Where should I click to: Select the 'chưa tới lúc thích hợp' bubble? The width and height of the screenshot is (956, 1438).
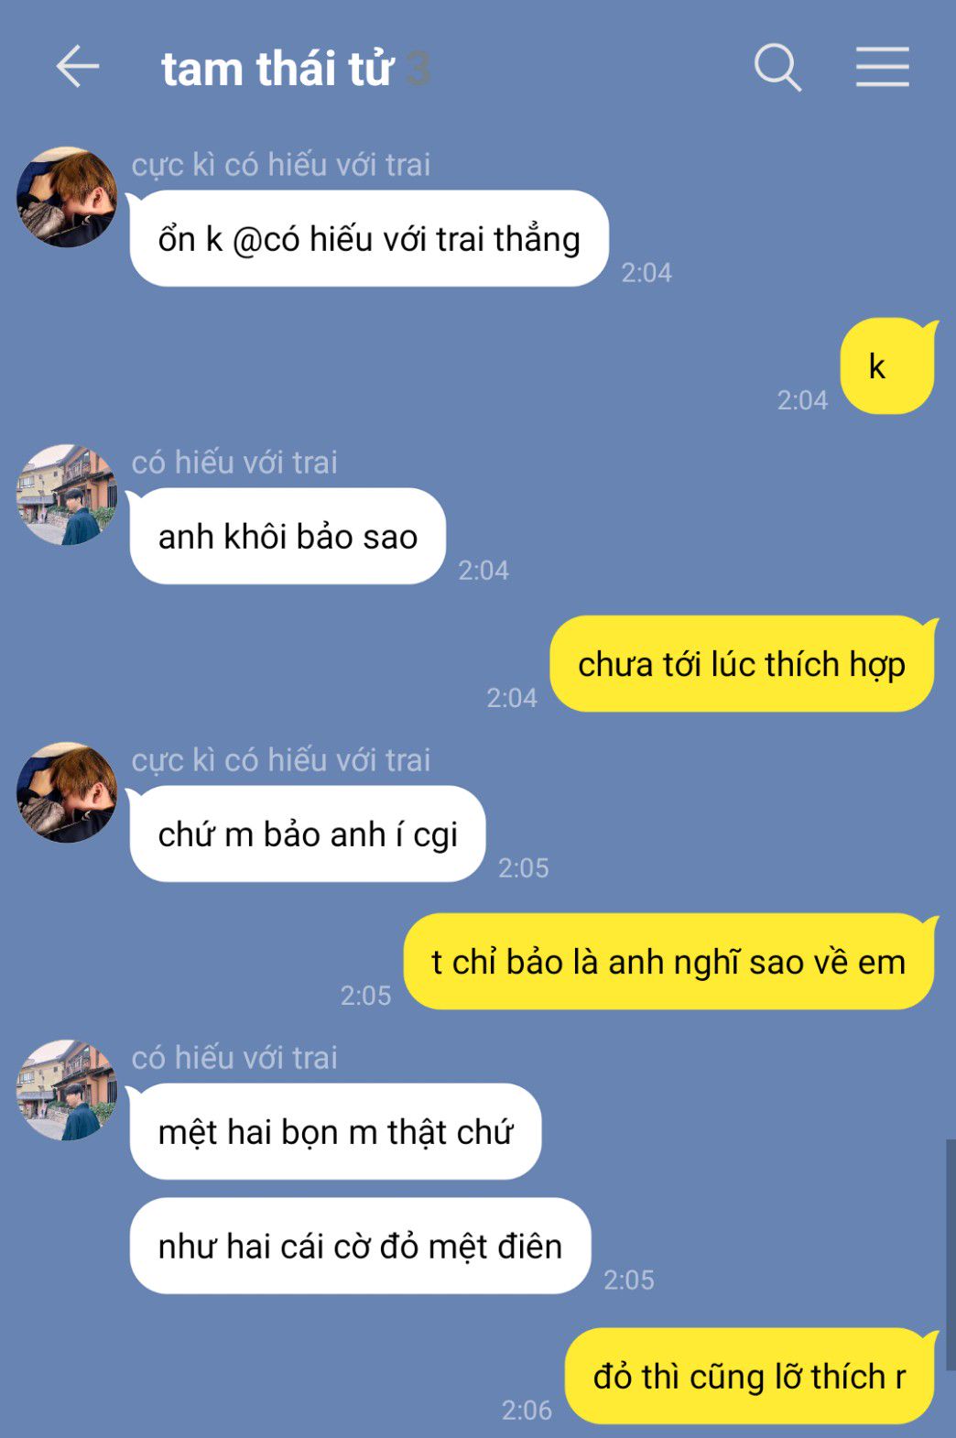pyautogui.click(x=743, y=664)
